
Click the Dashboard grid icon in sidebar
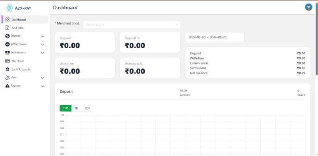tap(8, 20)
